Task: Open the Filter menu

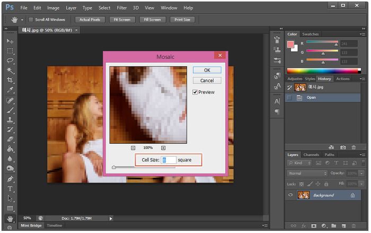Action: click(x=121, y=8)
